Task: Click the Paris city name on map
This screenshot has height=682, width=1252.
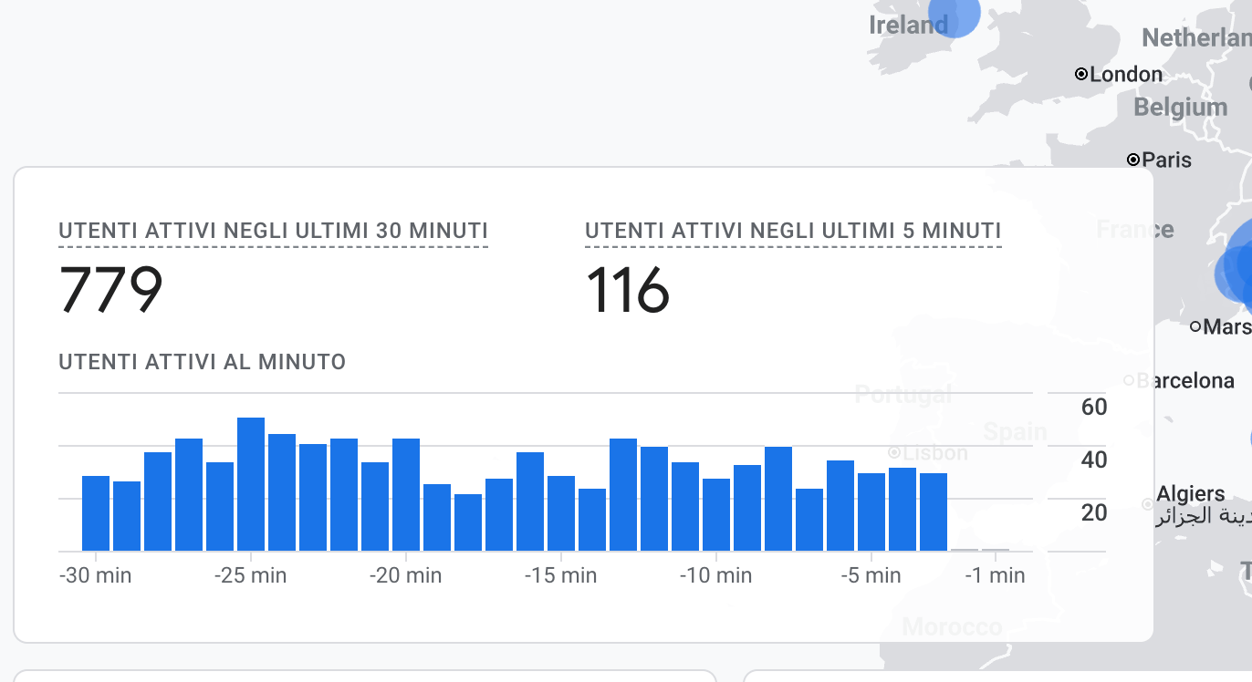Action: (1167, 160)
